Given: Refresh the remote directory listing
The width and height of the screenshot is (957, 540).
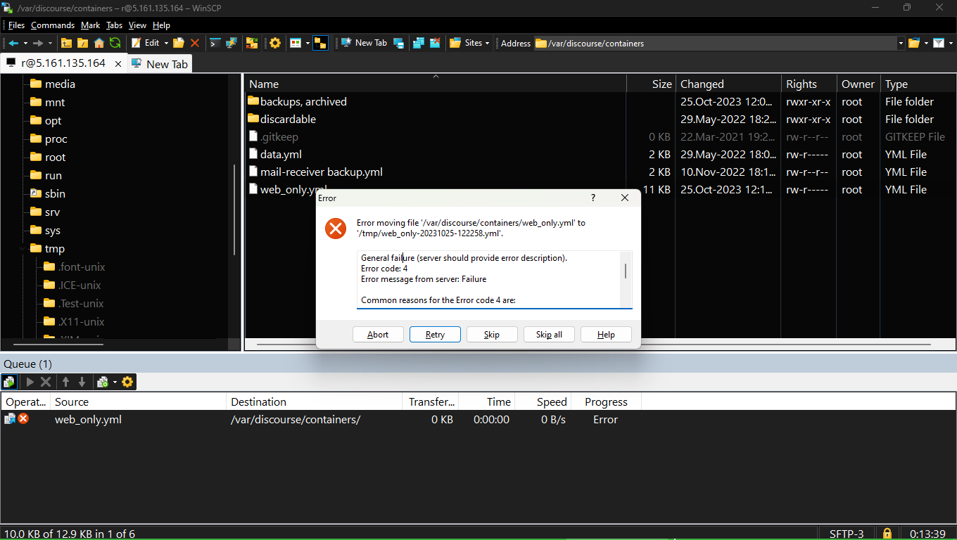Looking at the screenshot, I should (x=115, y=43).
